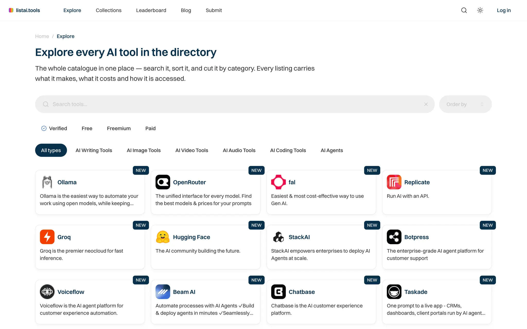Screen dimensions: 527x329
Task: Click the Botpress logo icon
Action: (394, 237)
